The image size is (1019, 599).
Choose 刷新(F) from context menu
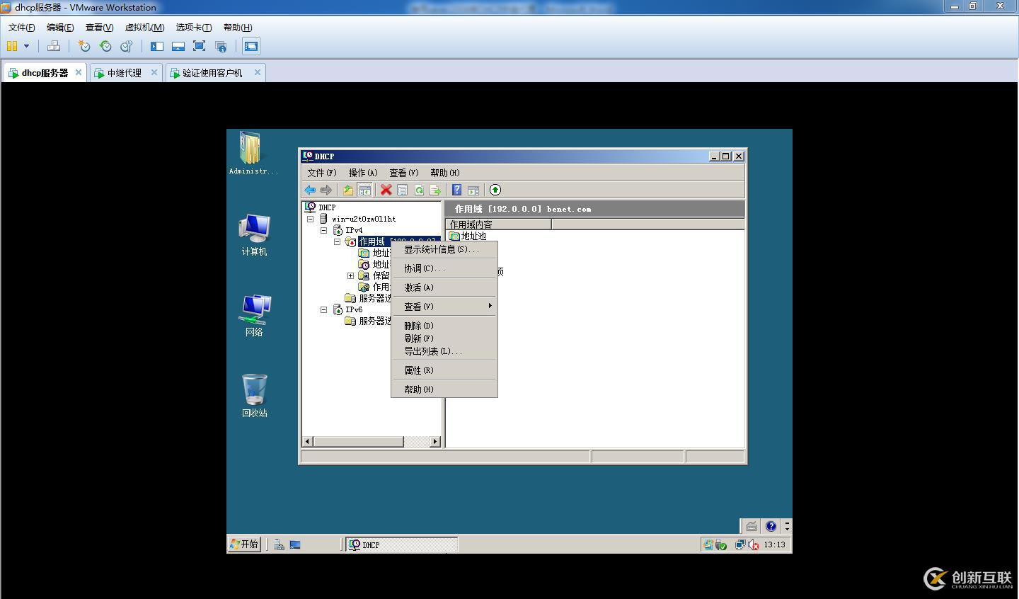click(x=444, y=338)
